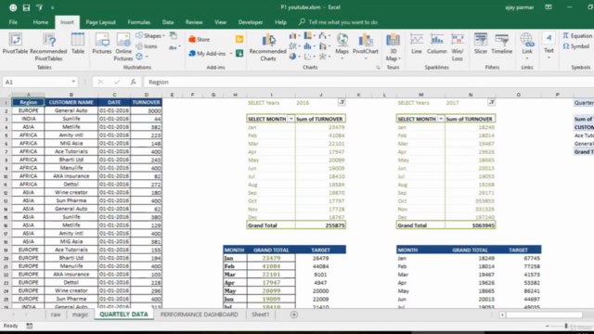Select the CUSTOMER NAME header cell

tap(71, 102)
